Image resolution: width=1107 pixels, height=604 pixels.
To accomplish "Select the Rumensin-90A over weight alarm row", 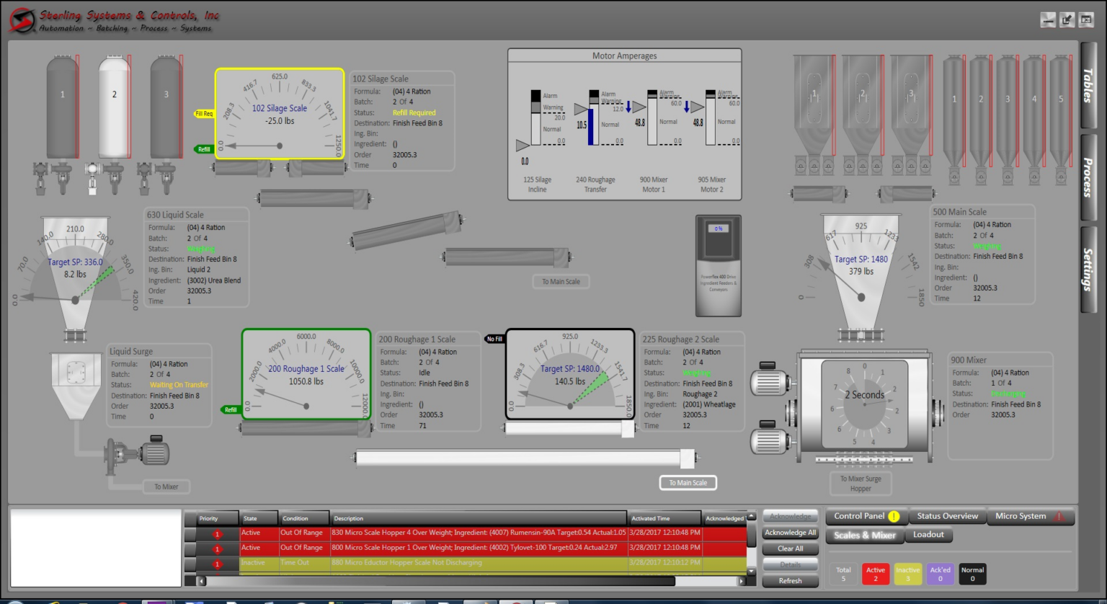I will (x=476, y=532).
